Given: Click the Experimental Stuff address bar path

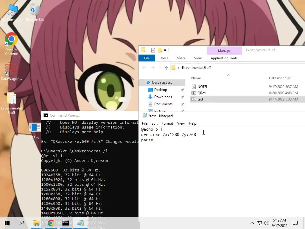Looking at the screenshot, I should pyautogui.click(x=196, y=68).
